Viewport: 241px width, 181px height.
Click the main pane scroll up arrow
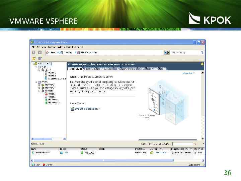click(x=203, y=72)
